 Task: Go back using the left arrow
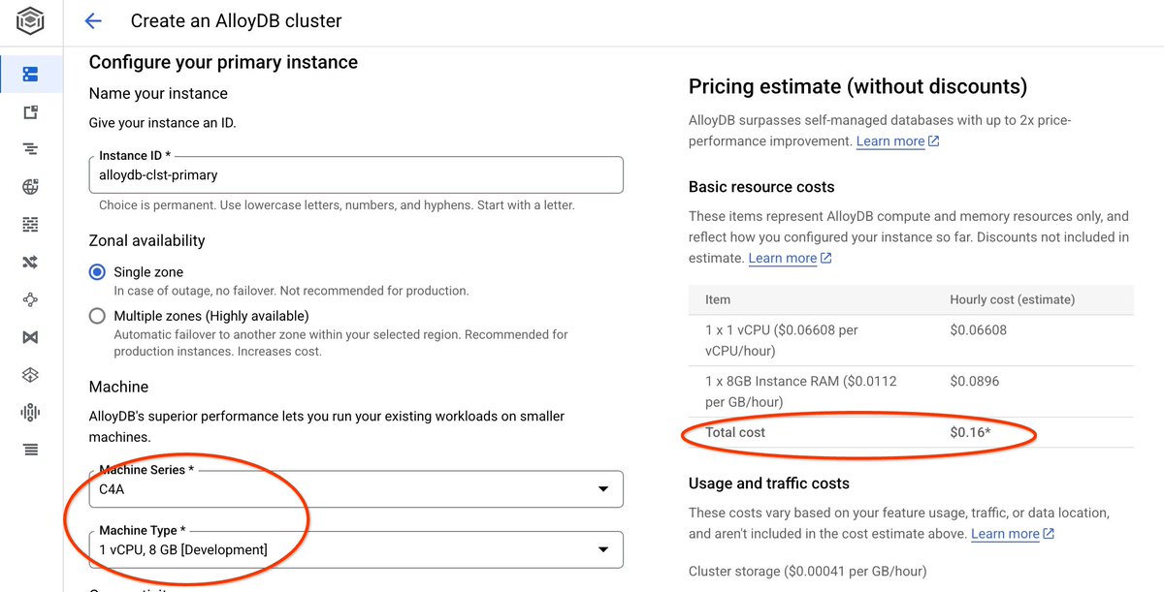click(x=93, y=21)
